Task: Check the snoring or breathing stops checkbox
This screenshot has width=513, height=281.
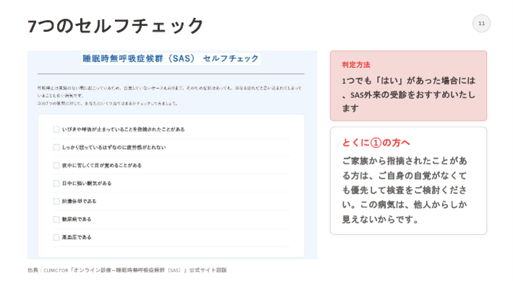Action: point(56,130)
